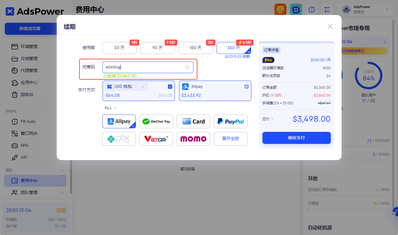This screenshot has width=398, height=235.
Task: Choose Alipay payment method tile
Action: tap(119, 121)
